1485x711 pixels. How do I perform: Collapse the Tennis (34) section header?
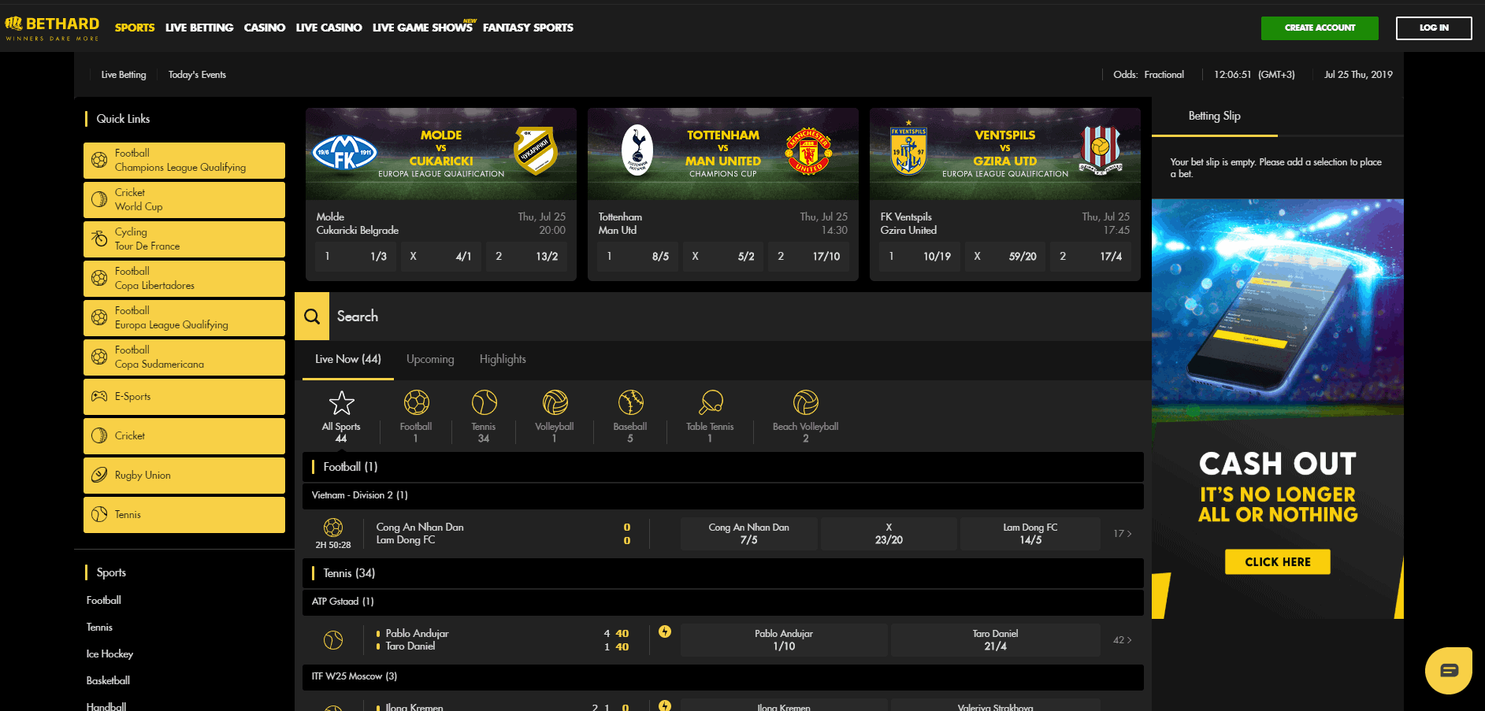722,573
